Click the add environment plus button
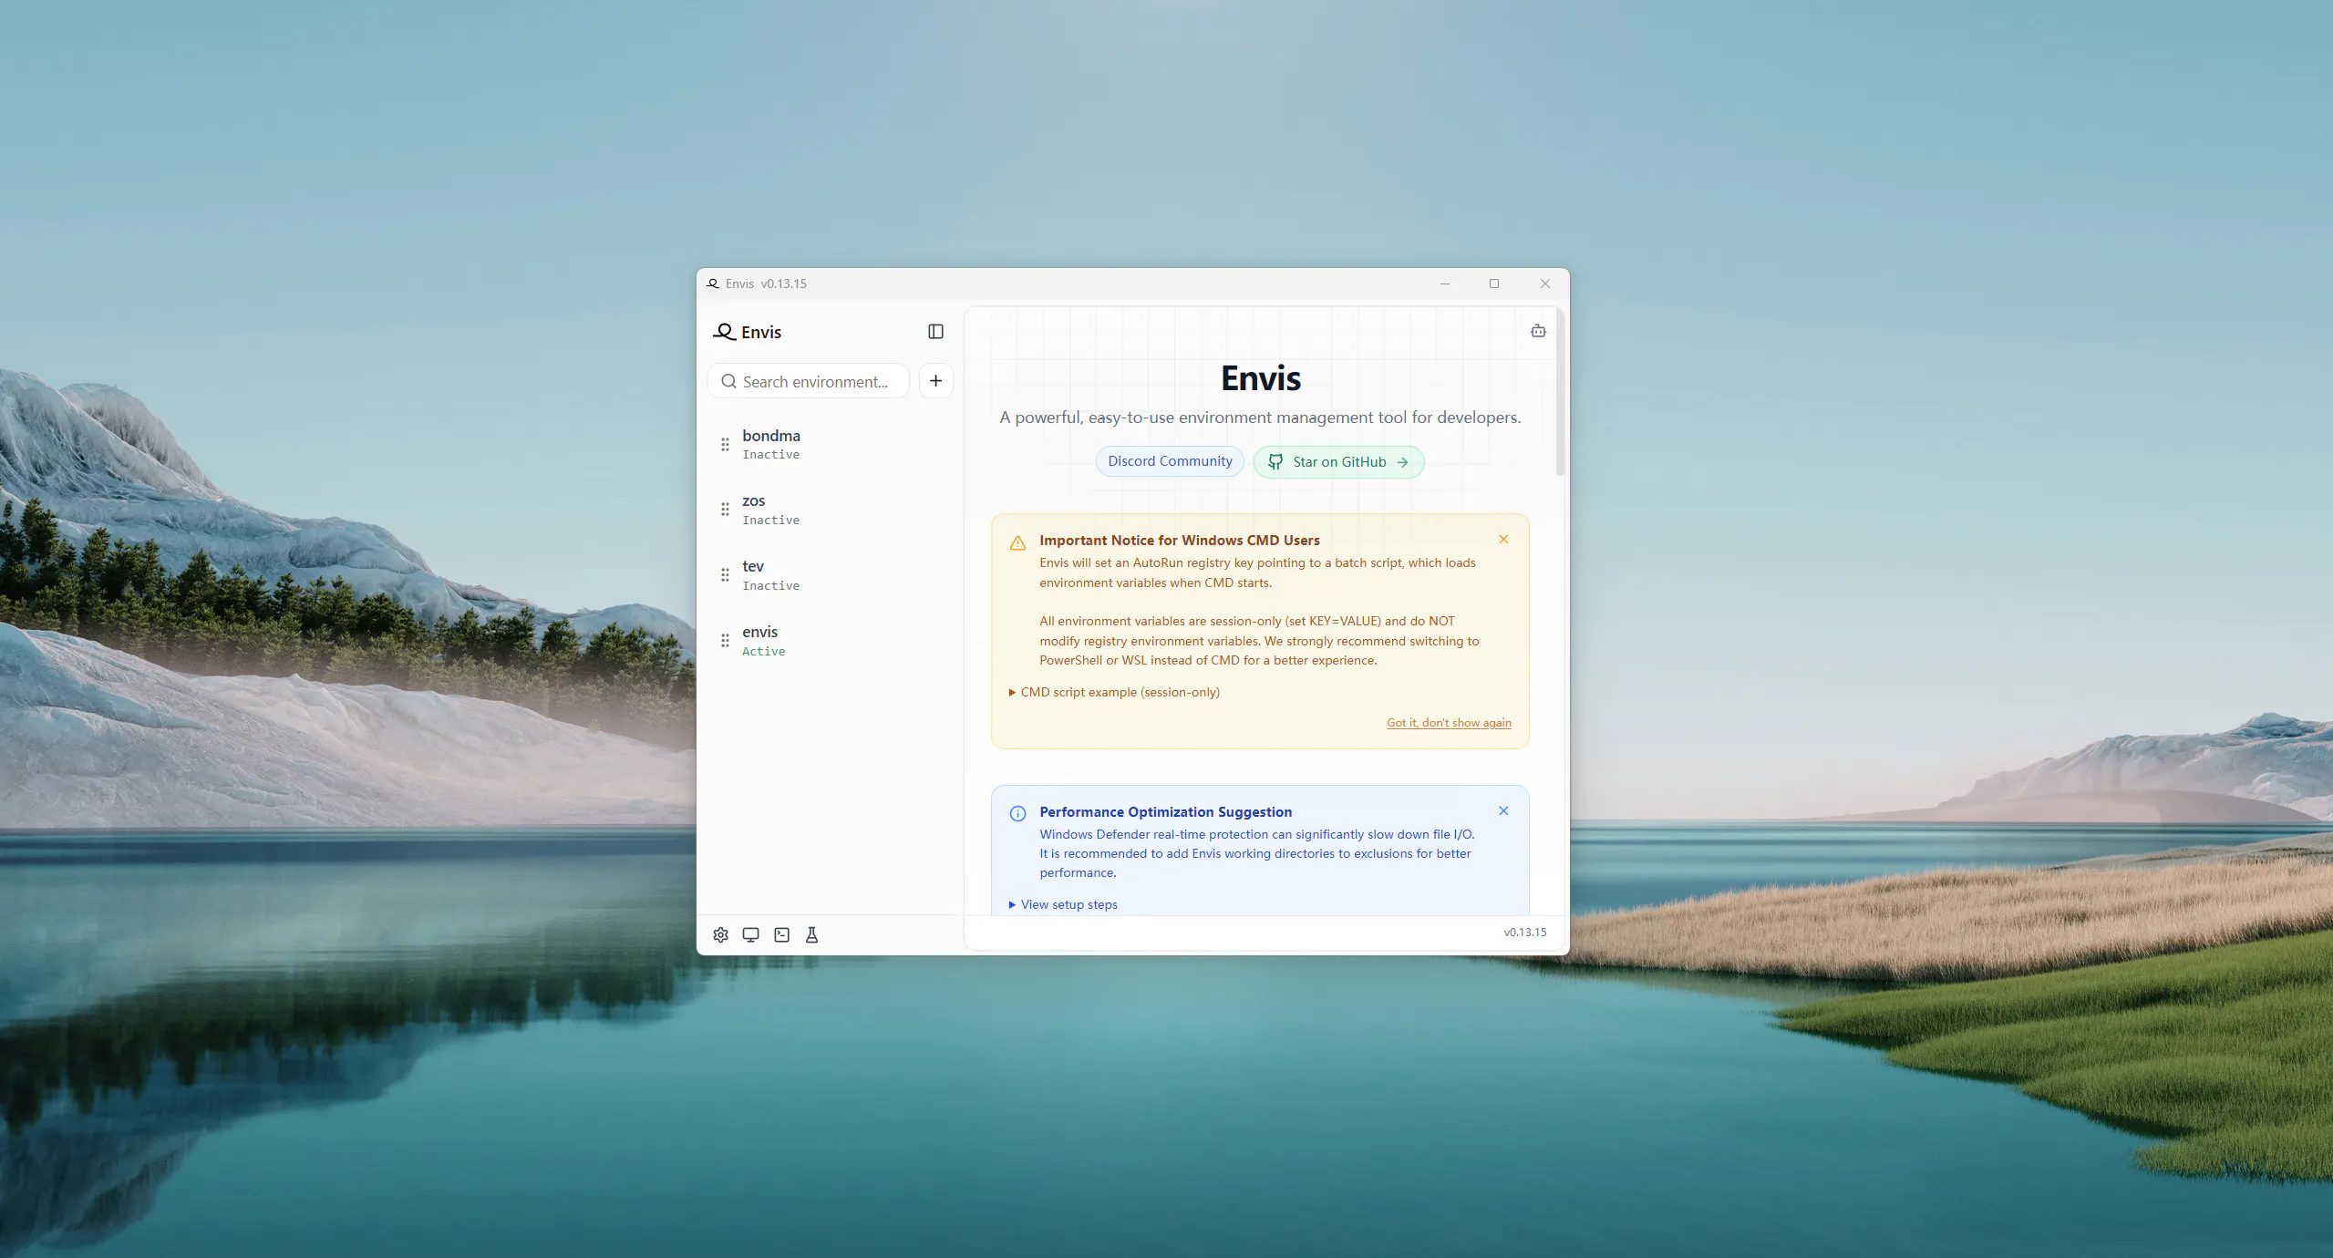Viewport: 2333px width, 1258px height. (935, 381)
